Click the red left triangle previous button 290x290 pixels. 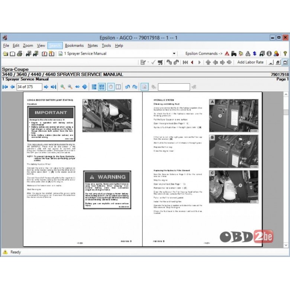pos(192,62)
